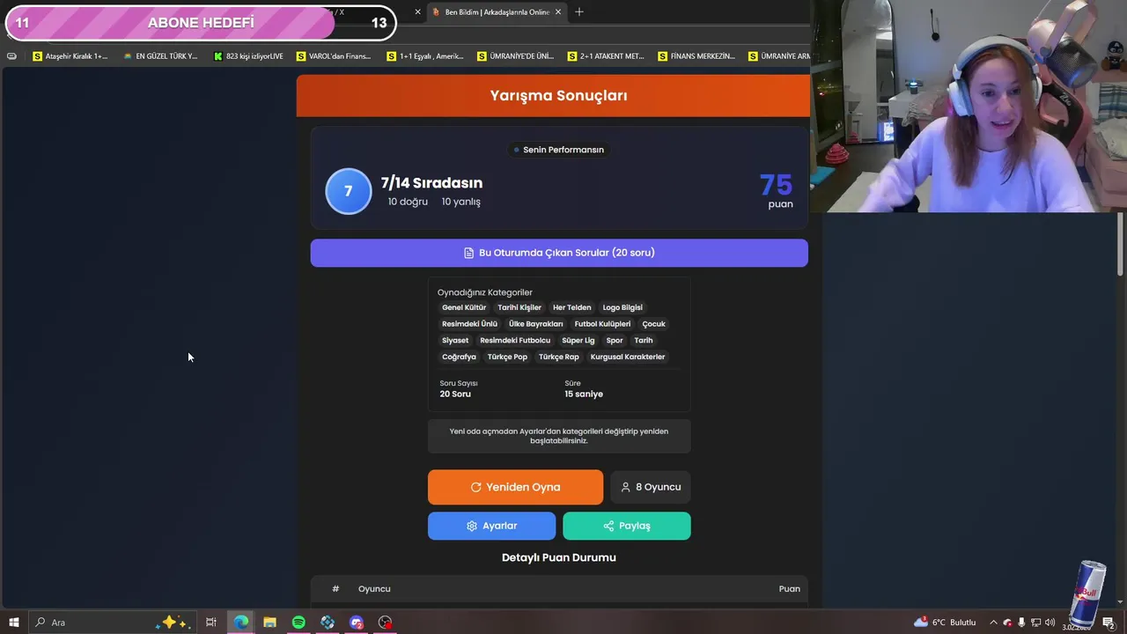
Task: Select the Futbol Kulüpleri category tag
Action: tap(602, 324)
